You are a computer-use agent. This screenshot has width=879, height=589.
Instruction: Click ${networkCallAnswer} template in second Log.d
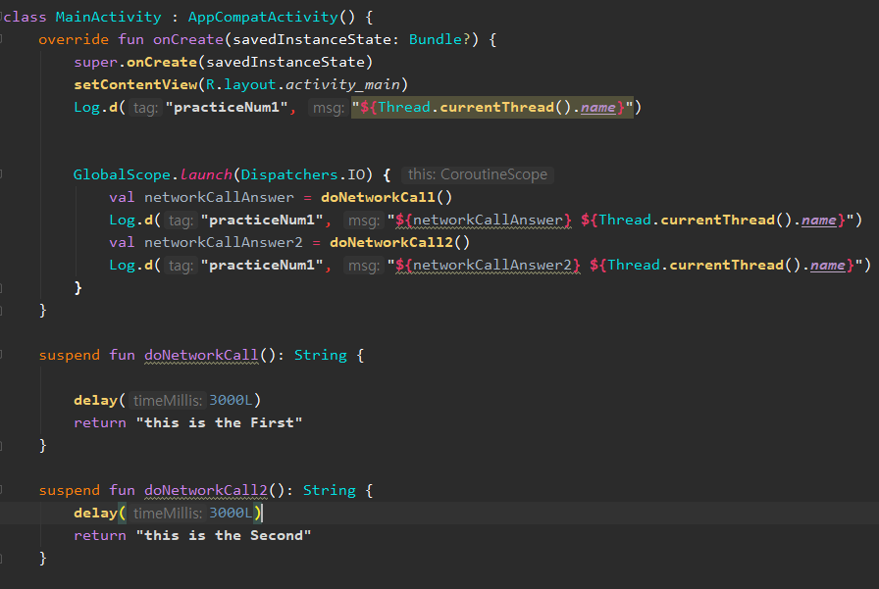tap(484, 221)
